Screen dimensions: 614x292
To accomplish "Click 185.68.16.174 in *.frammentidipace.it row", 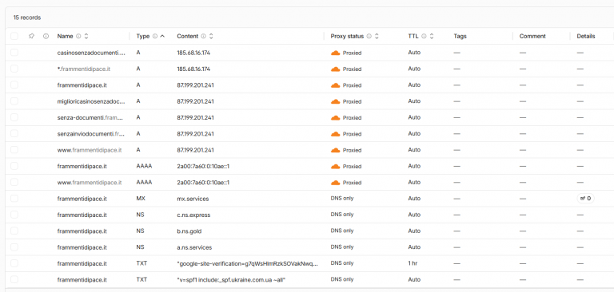I will pos(193,69).
